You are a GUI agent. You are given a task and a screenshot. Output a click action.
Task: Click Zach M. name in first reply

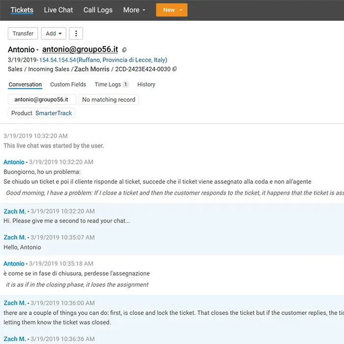15,211
